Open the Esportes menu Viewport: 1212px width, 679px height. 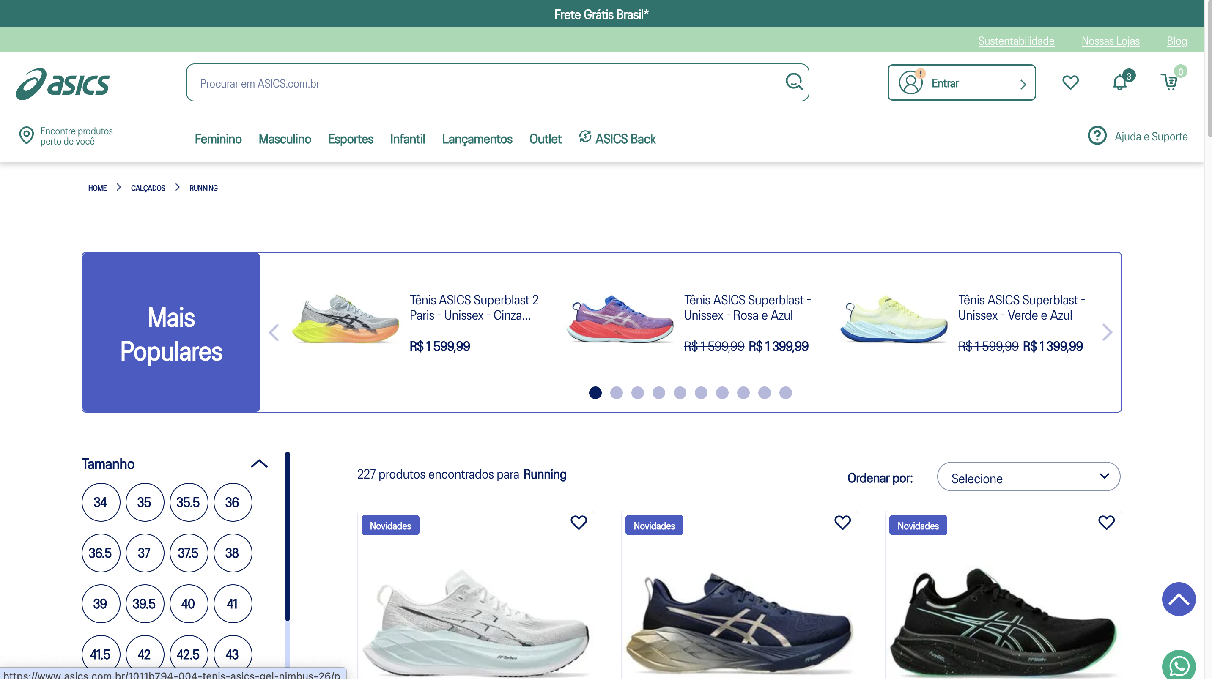click(x=351, y=139)
